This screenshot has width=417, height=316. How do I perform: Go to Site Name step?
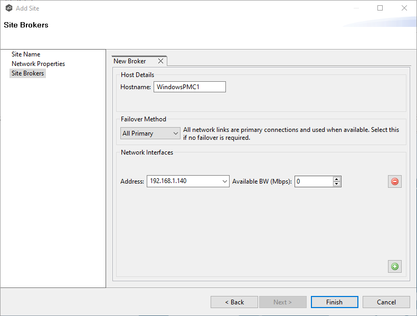pos(26,54)
